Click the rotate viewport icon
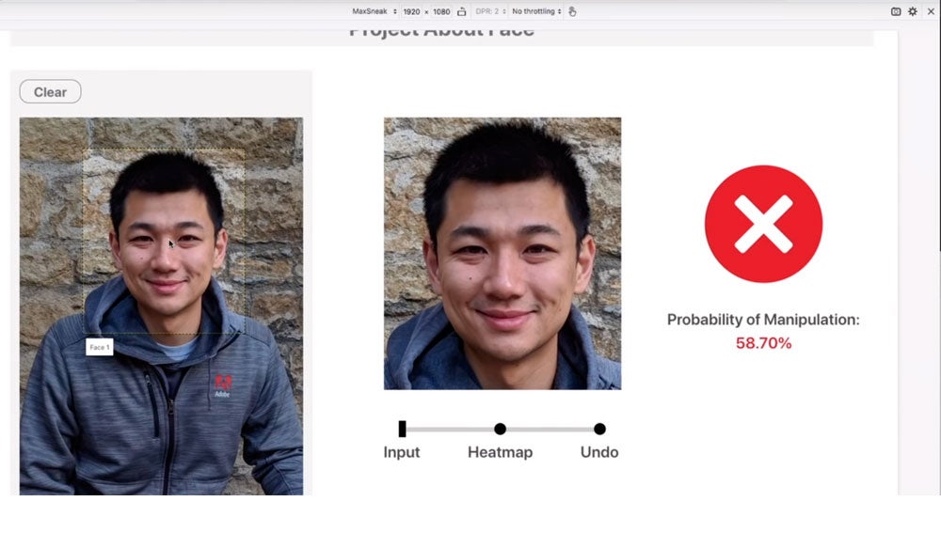Viewport: 941px width, 533px height. 461,11
